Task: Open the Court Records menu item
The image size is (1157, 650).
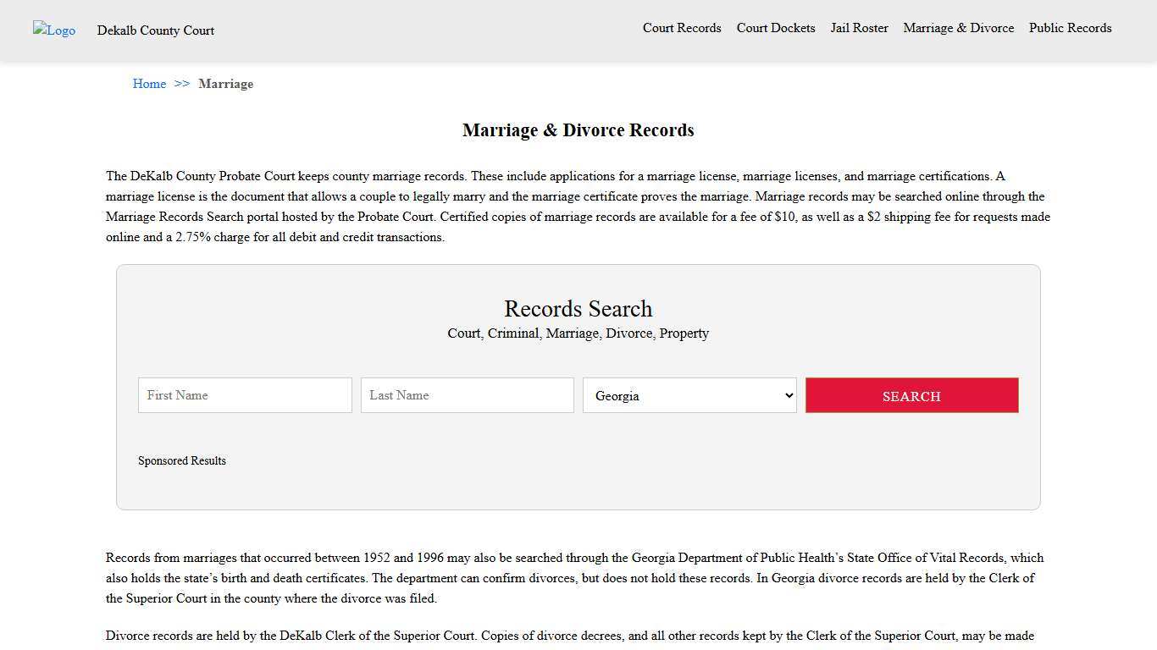Action: pos(682,28)
